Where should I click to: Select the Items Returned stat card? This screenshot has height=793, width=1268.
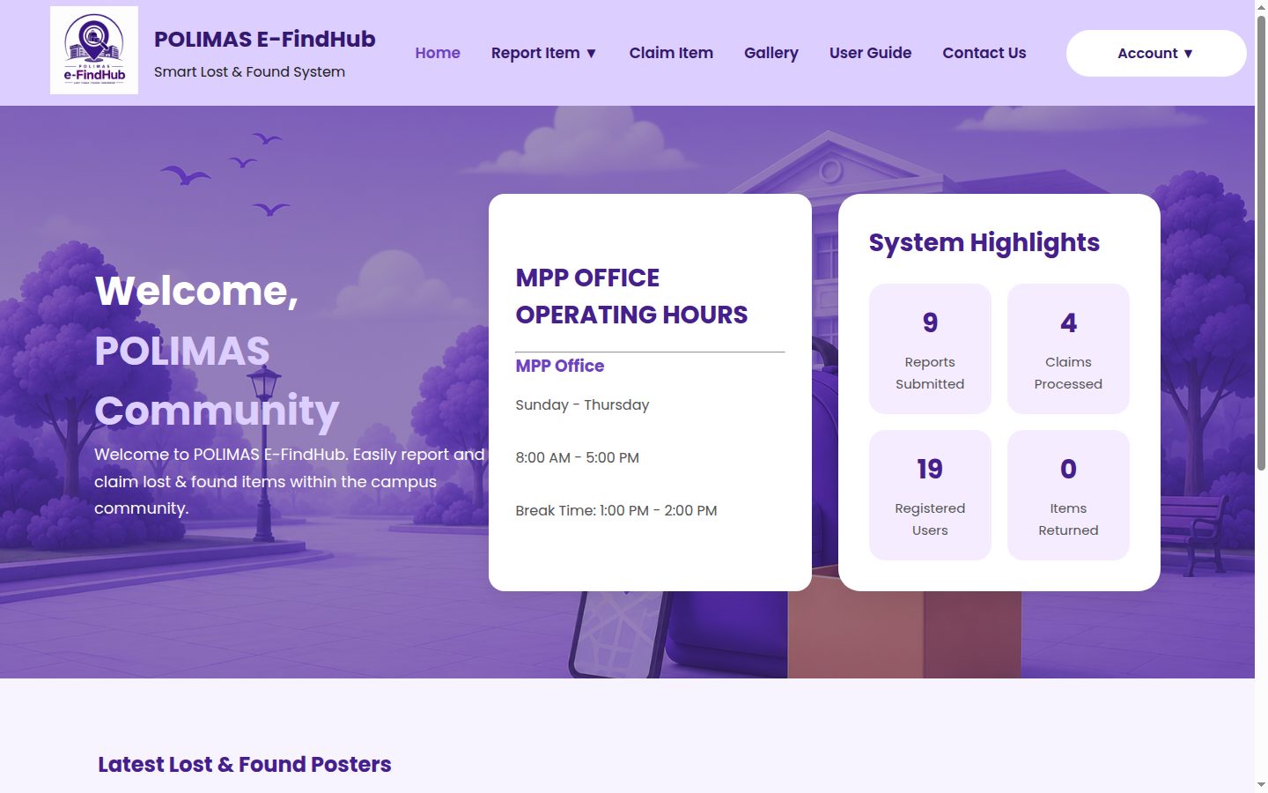1068,494
